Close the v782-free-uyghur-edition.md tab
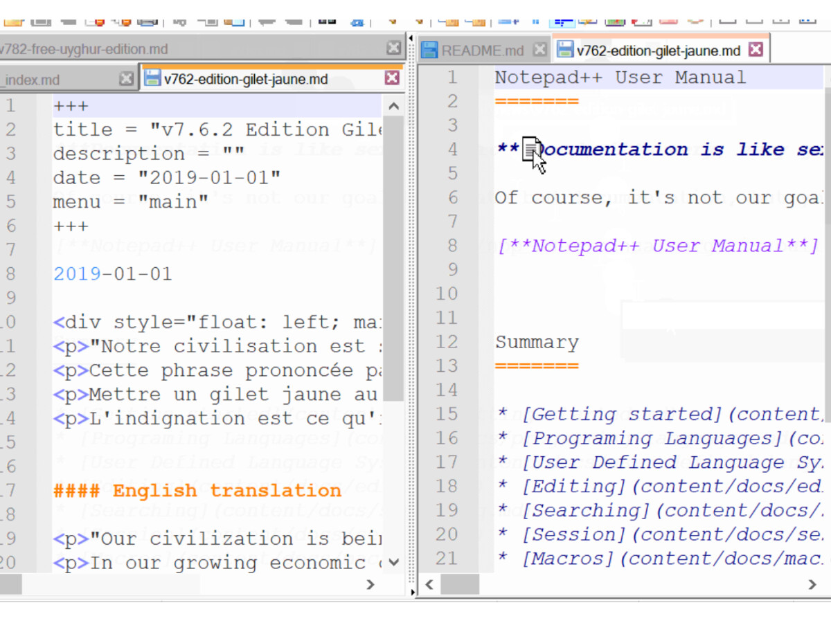The height and width of the screenshot is (623, 831). [x=393, y=47]
